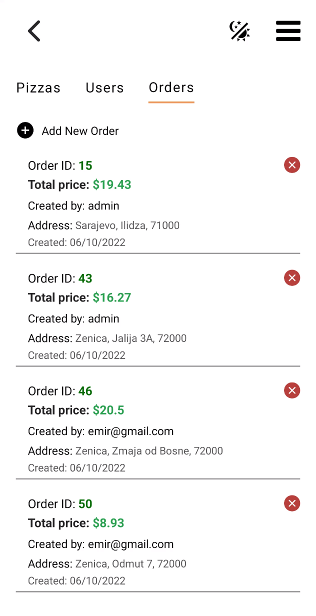The width and height of the screenshot is (316, 616).
Task: Open the Orders tab
Action: point(171,87)
